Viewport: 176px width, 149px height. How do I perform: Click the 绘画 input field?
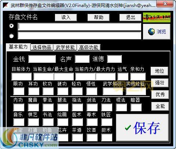click(x=63, y=122)
